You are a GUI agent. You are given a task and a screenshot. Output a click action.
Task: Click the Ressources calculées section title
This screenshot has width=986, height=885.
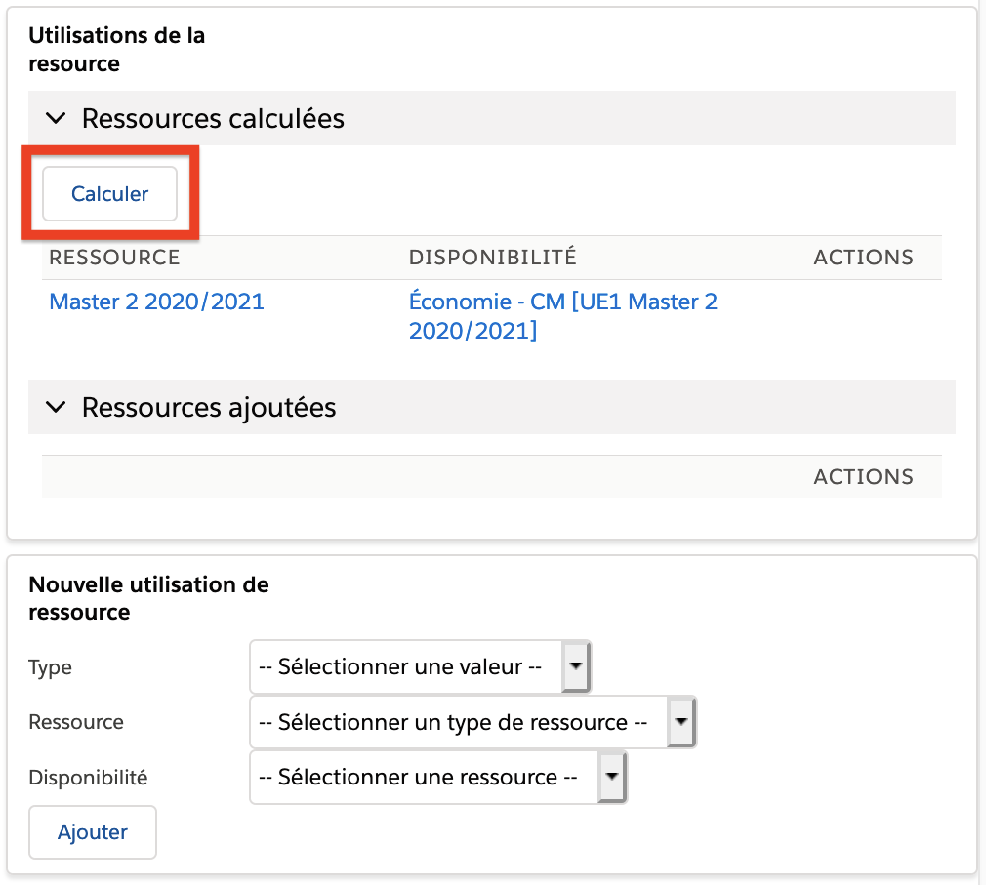[x=213, y=118]
